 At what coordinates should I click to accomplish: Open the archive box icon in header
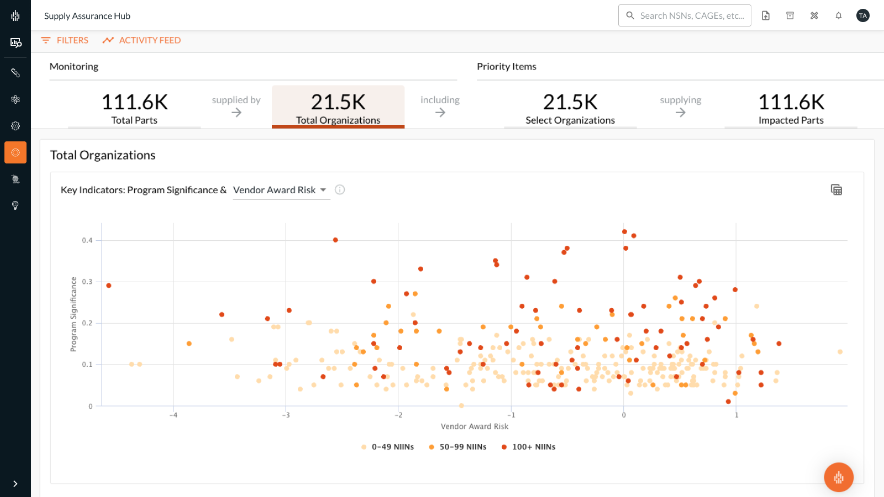pos(790,15)
